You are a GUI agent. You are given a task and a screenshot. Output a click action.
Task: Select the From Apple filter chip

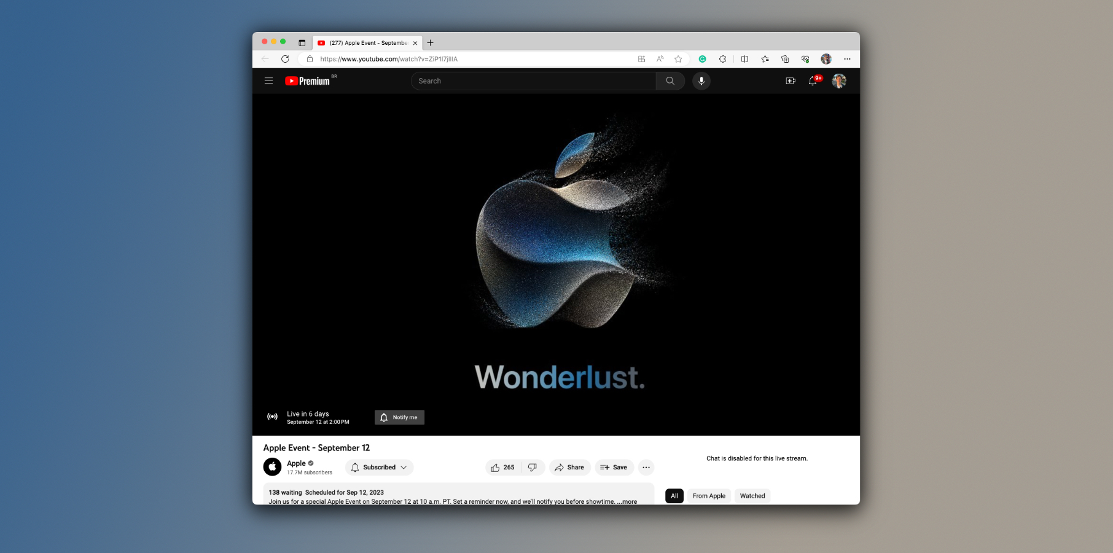tap(709, 496)
